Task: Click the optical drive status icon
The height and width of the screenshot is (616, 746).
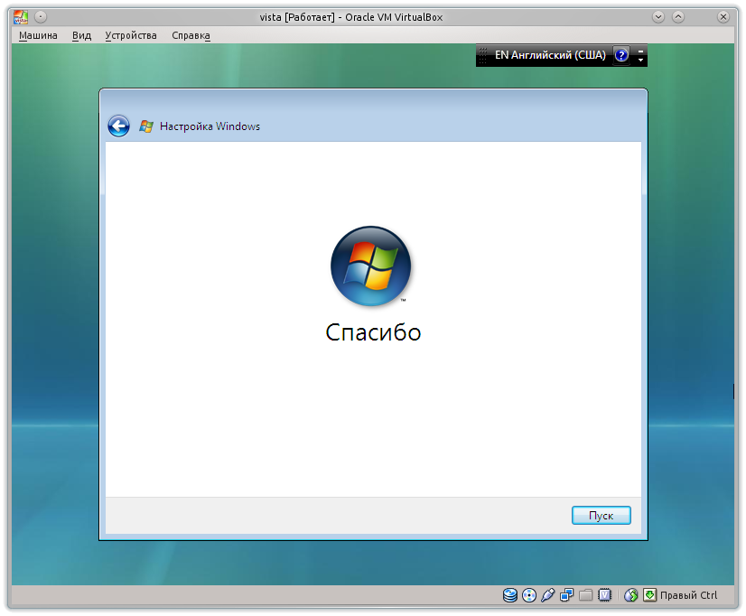Action: [529, 595]
